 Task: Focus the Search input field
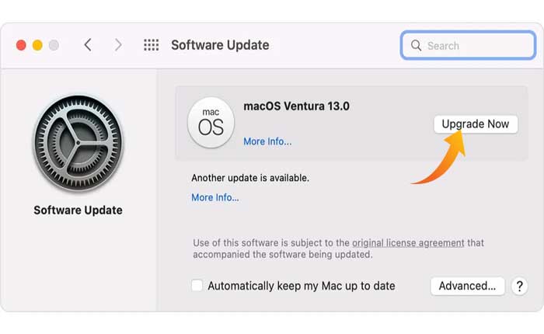474,46
